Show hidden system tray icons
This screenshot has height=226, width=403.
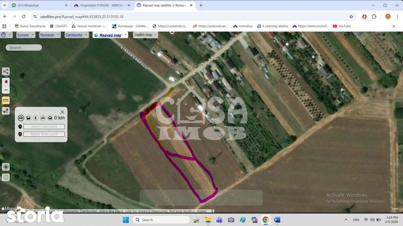(x=346, y=220)
